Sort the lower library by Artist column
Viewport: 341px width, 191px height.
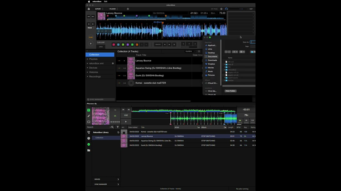click(x=187, y=128)
